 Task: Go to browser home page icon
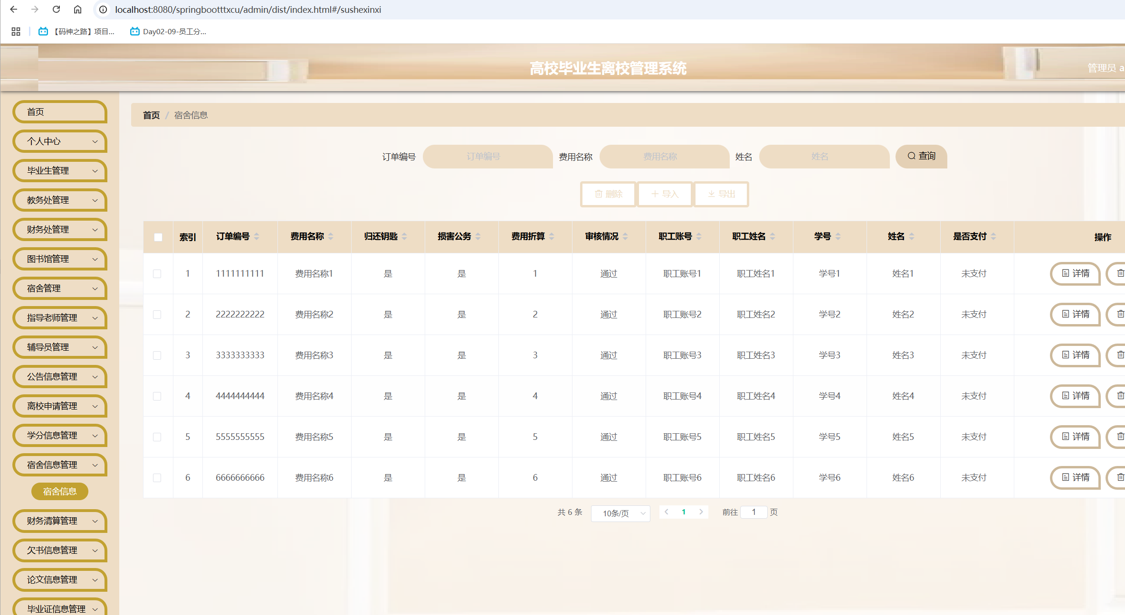[77, 9]
